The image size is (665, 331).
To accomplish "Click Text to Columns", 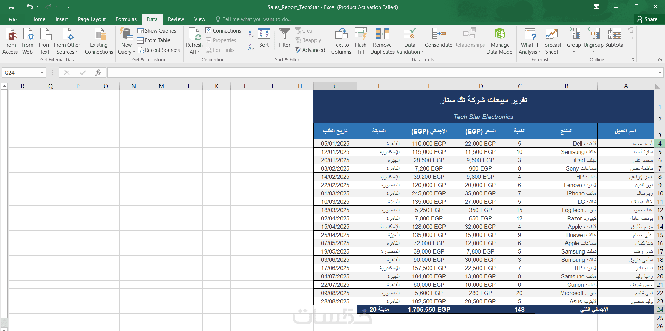I will 342,41.
